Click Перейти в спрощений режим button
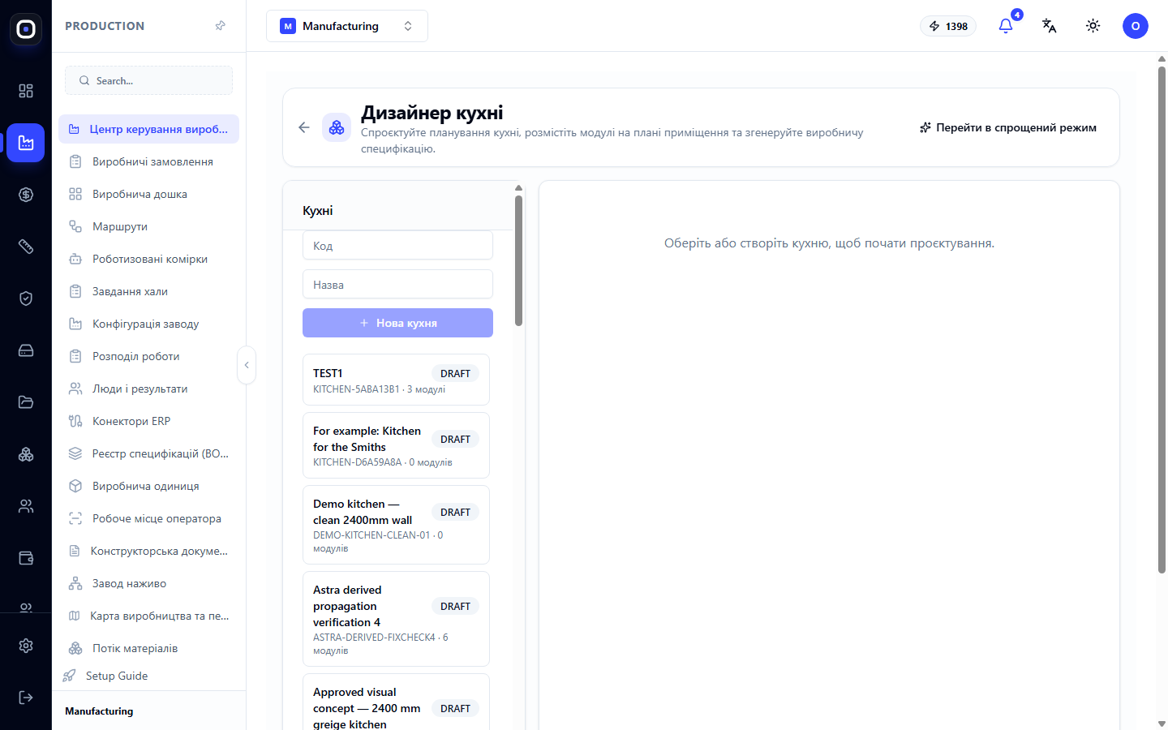1168x730 pixels. (x=1007, y=127)
